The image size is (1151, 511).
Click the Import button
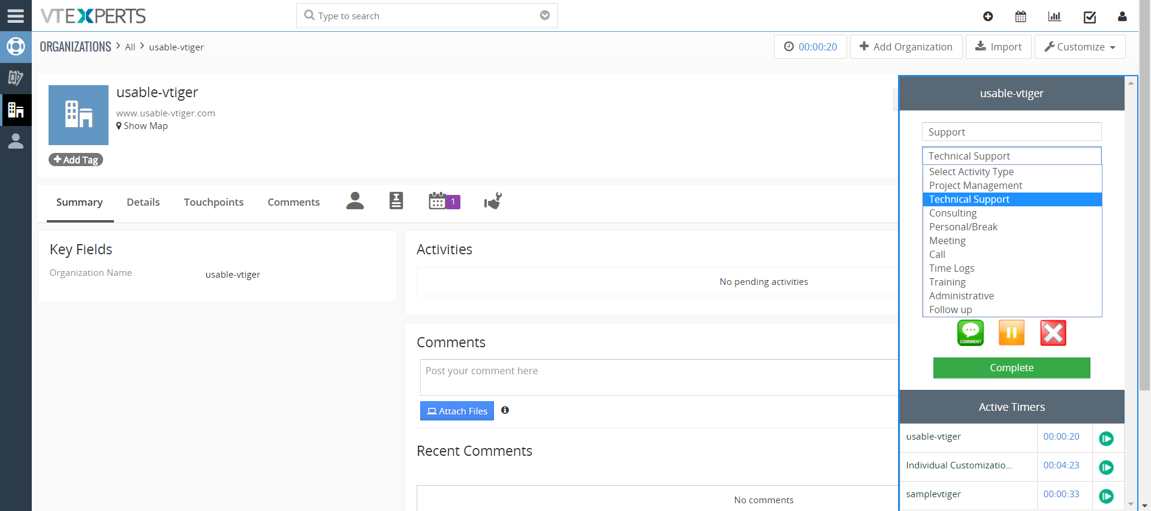pos(999,47)
